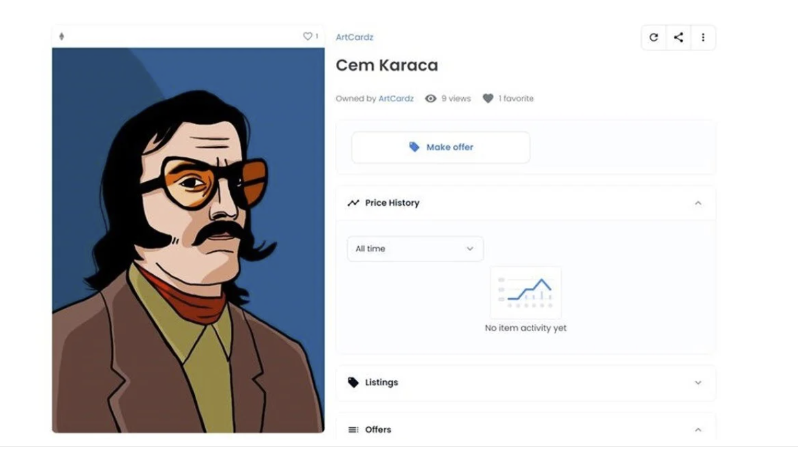Toggle the heart beside 1 favorite
798x455 pixels.
coord(488,99)
